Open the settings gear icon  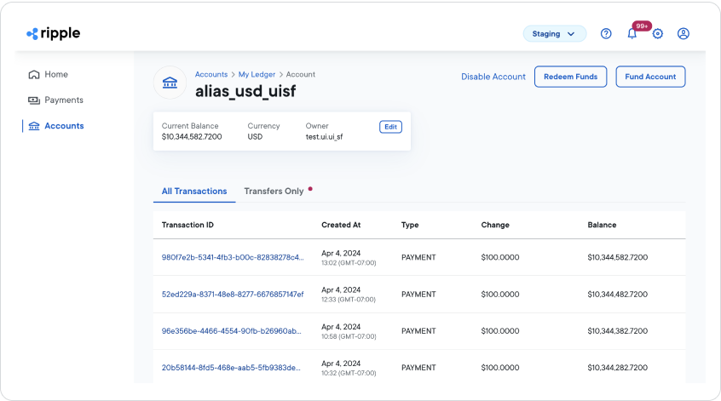[x=658, y=33]
